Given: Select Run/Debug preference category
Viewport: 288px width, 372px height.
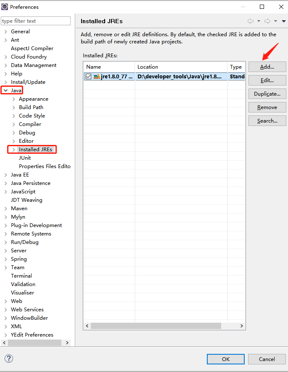Looking at the screenshot, I should click(x=25, y=242).
